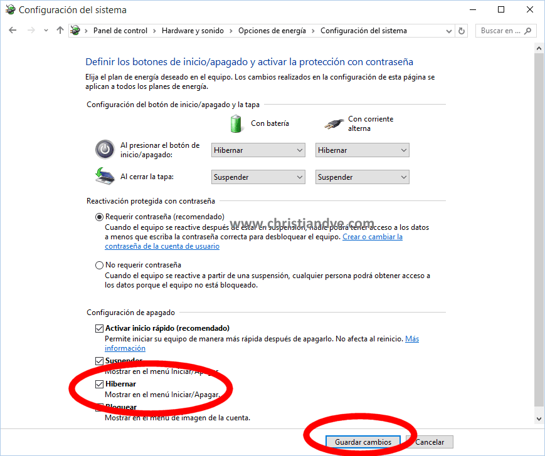
Task: Click the vertical scrollbar down arrow
Action: tap(539, 419)
